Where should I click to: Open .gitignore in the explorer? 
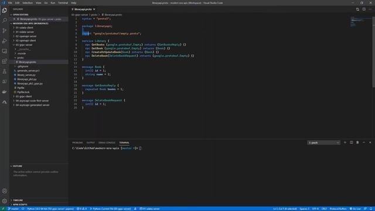click(23, 66)
